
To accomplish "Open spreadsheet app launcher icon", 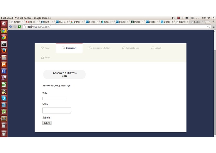I will (4, 85).
